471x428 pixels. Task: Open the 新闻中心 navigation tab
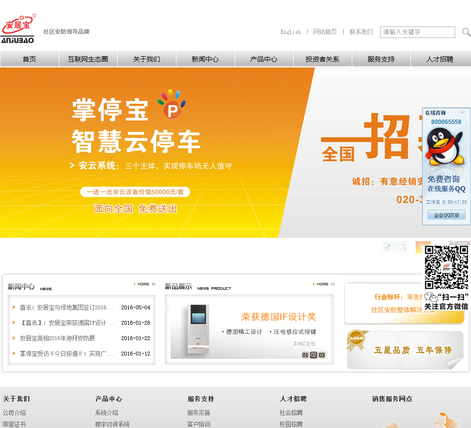coord(205,59)
